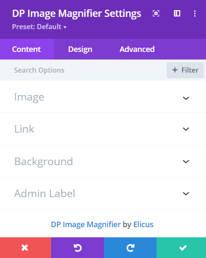The height and width of the screenshot is (258, 206).
Task: Click the snap to sidebar icon
Action: (x=177, y=14)
